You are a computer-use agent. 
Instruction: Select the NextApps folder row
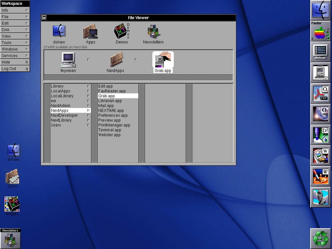click(x=70, y=111)
